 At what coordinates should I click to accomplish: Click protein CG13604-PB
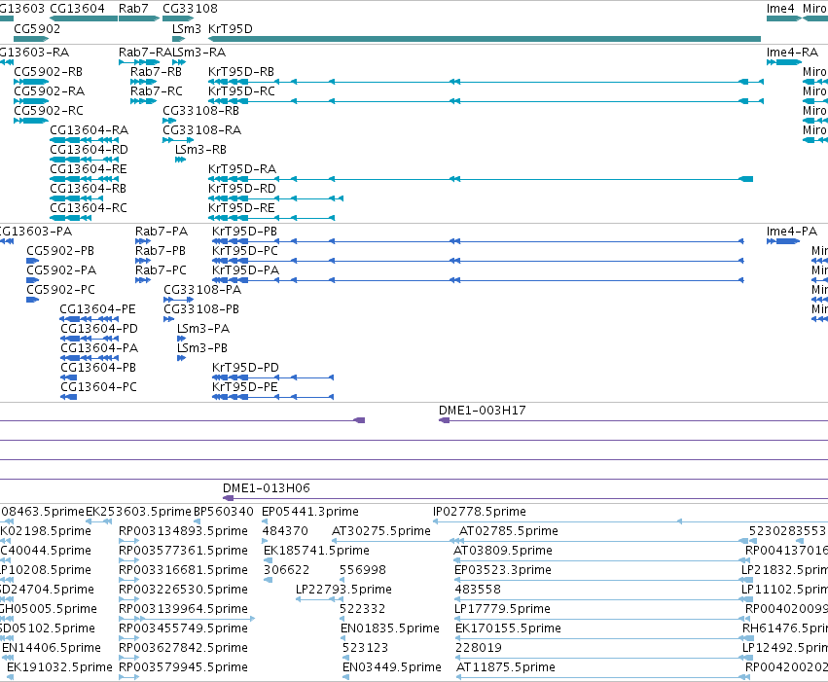98,368
